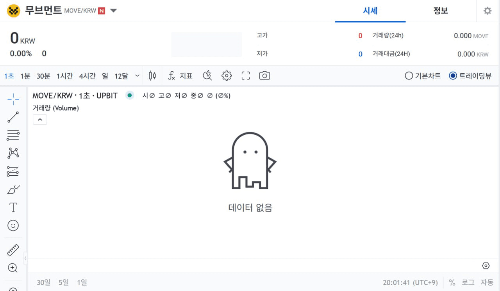Toggle 로그 logarithmic scale

[468, 282]
